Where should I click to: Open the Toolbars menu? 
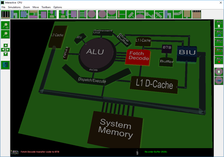46,7
